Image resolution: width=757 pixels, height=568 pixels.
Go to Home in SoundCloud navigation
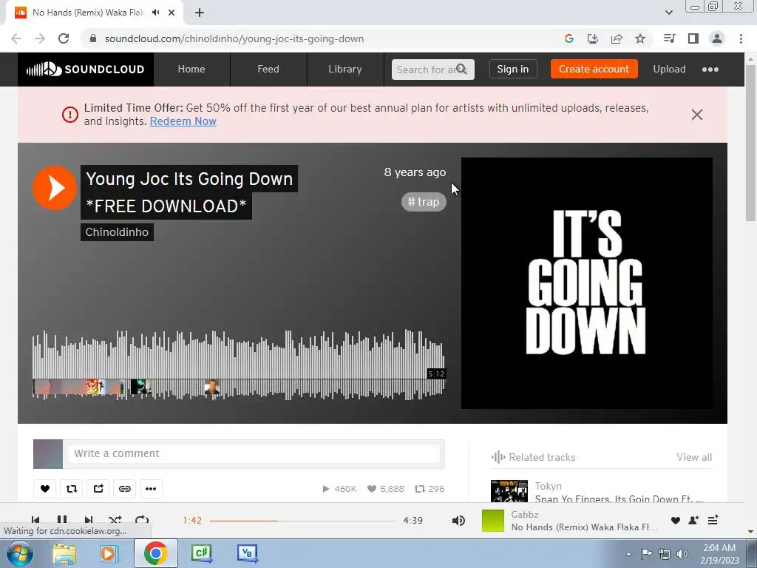[191, 69]
